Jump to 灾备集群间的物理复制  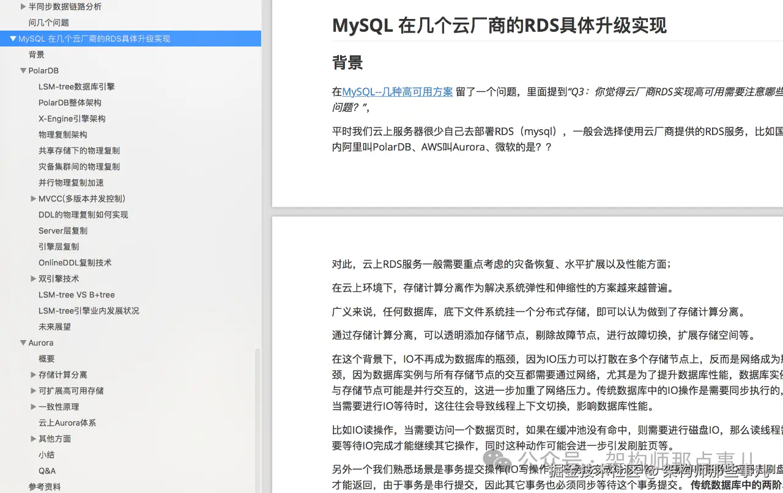(79, 166)
